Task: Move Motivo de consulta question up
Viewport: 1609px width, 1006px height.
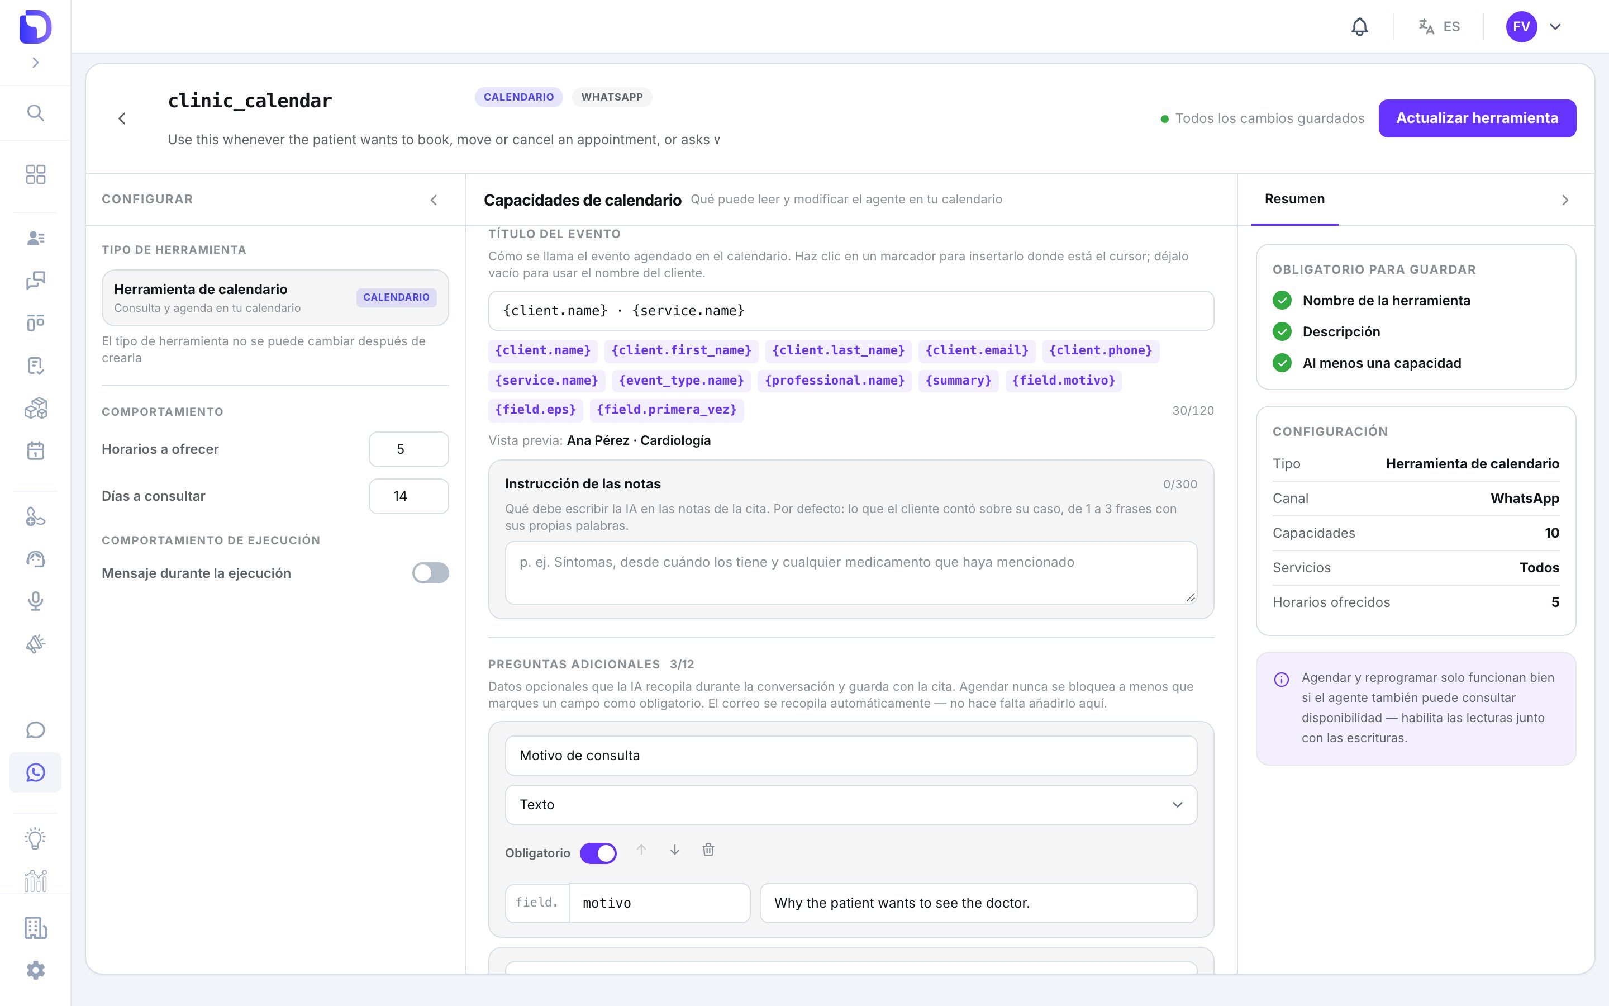Action: 641,850
